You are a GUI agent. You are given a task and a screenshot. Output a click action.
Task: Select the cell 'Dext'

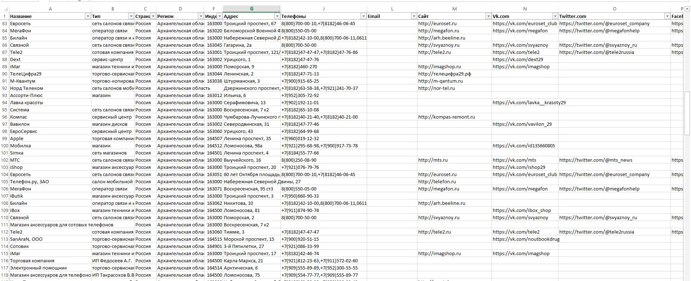(50, 59)
